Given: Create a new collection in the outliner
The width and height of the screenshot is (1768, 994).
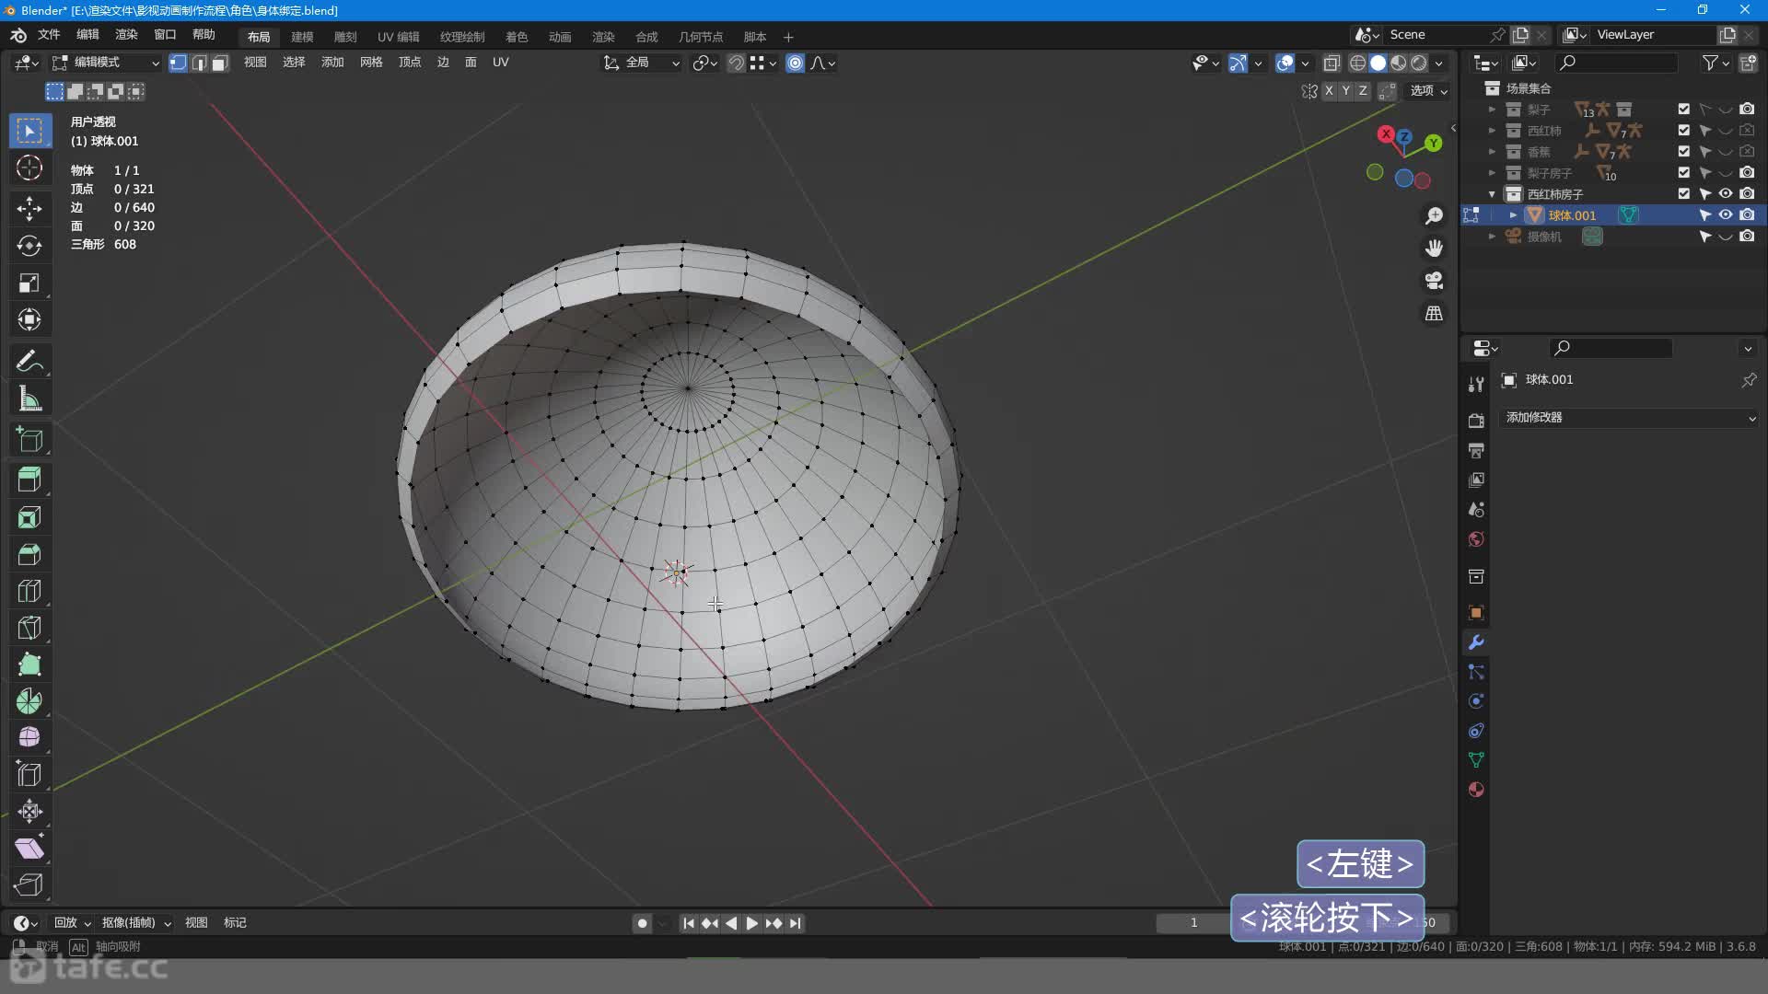Looking at the screenshot, I should [1748, 63].
